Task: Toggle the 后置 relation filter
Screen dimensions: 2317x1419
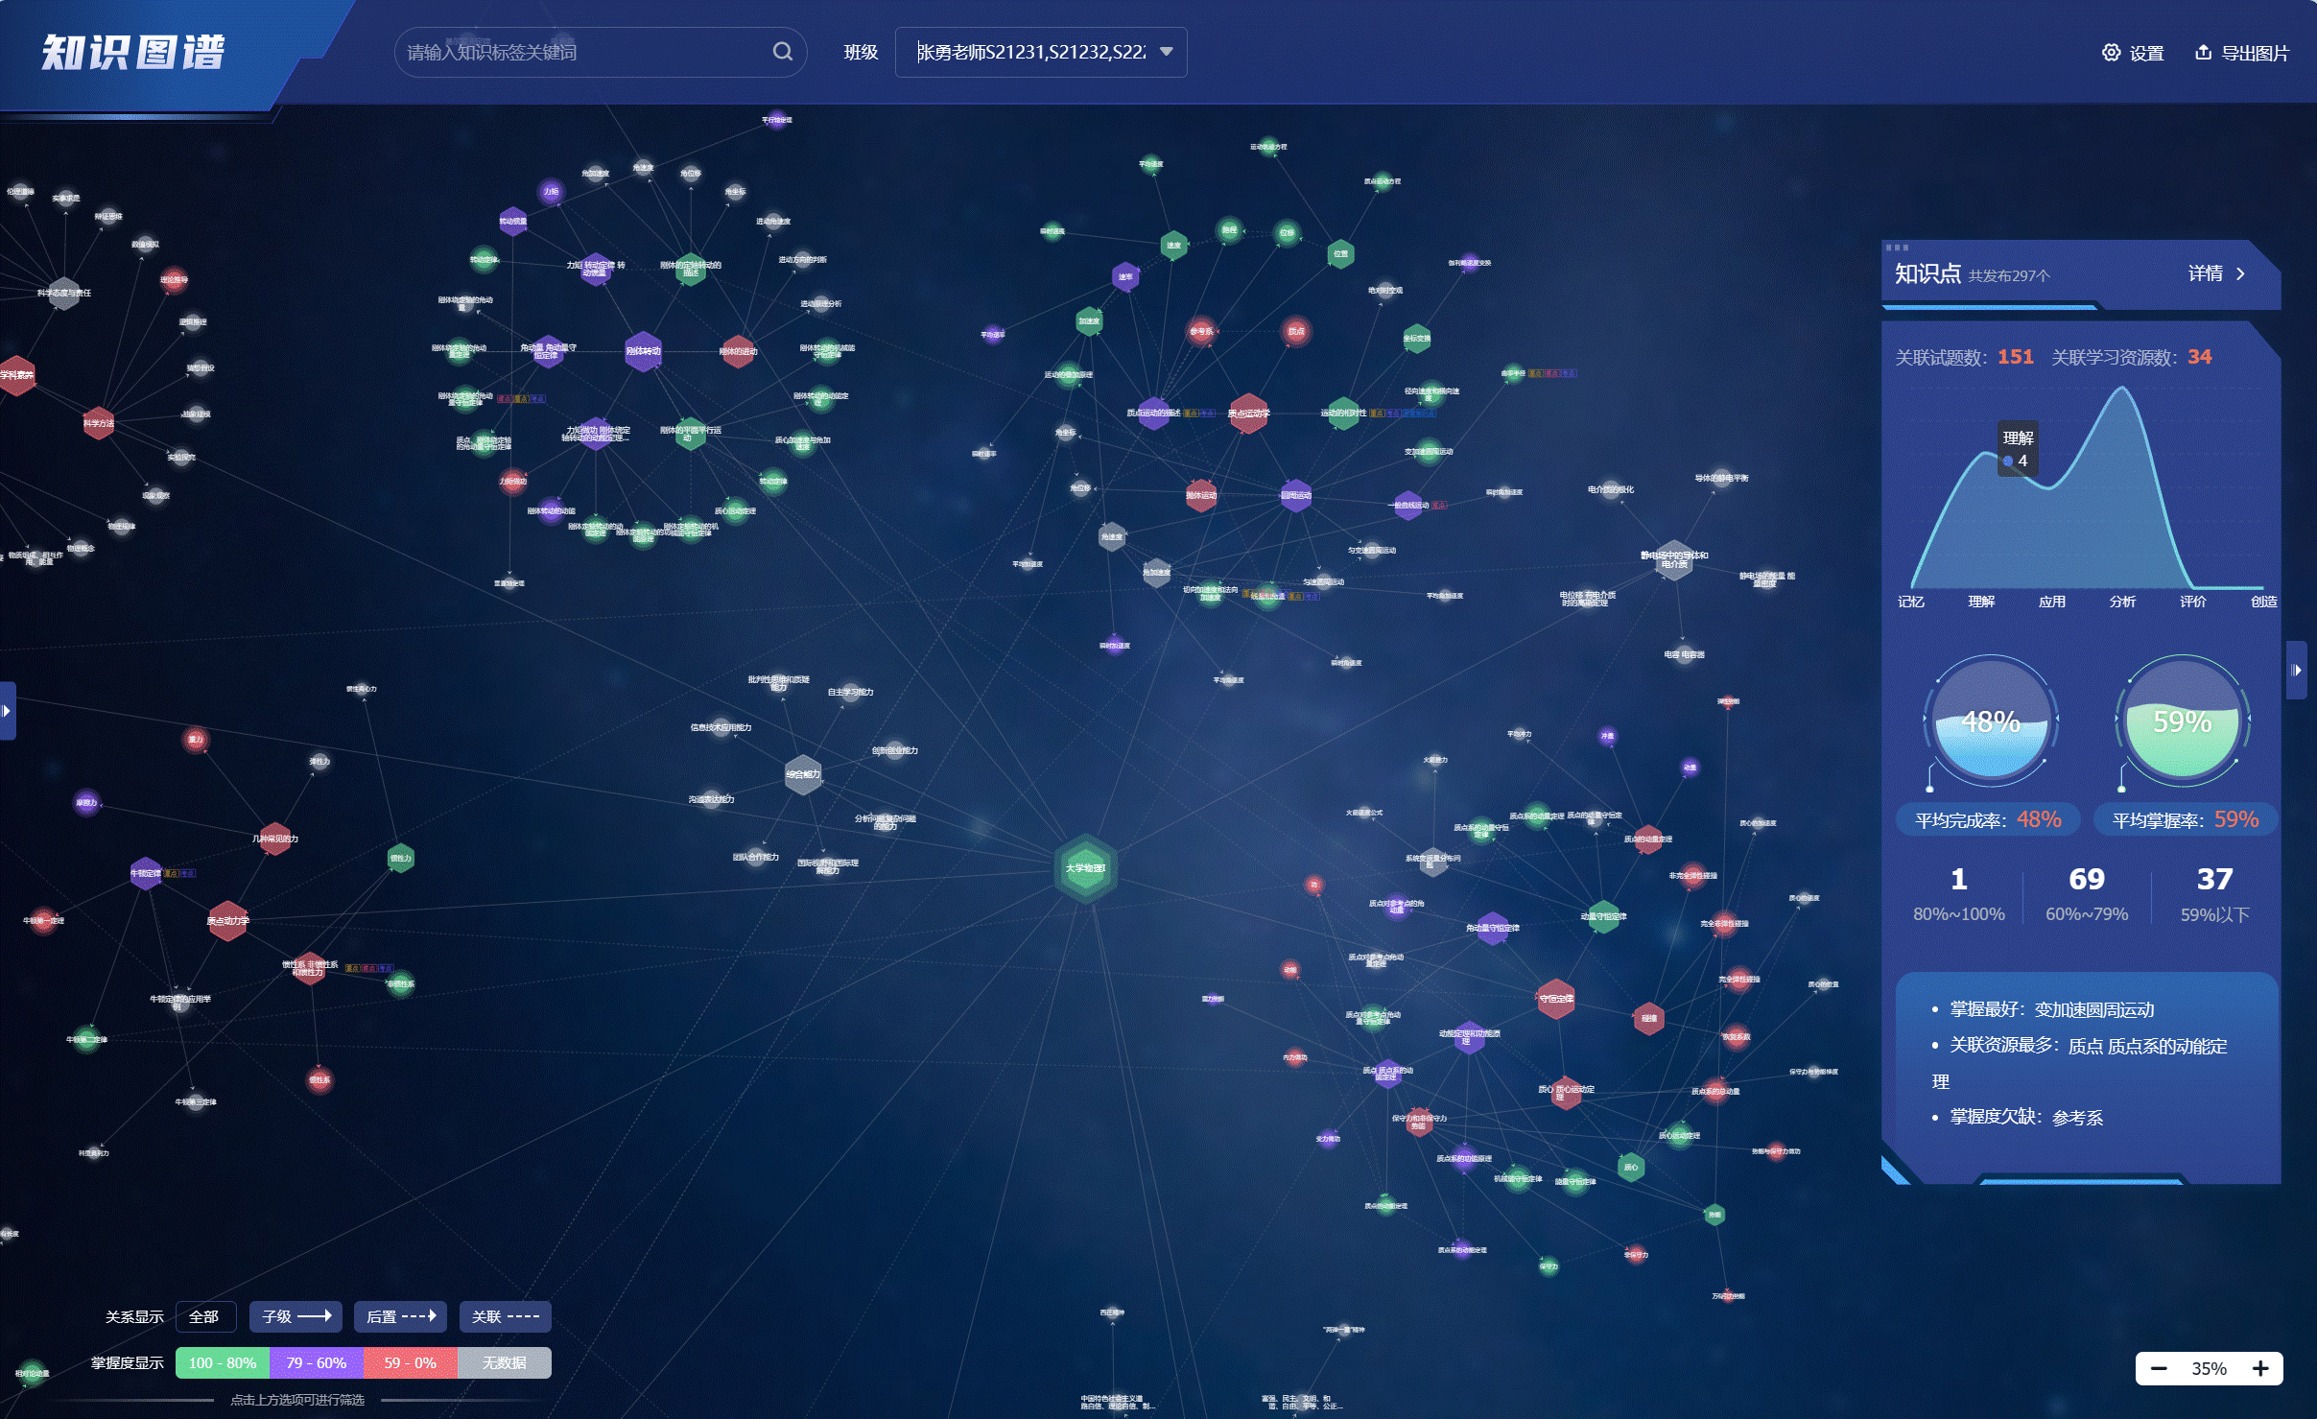Action: (x=400, y=1316)
